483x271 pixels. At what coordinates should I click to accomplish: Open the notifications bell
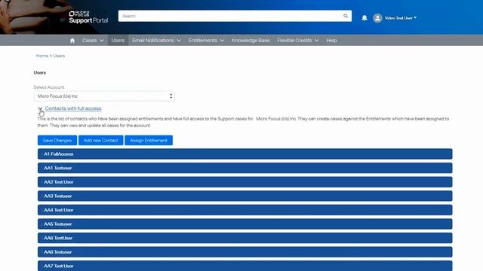[x=365, y=18]
